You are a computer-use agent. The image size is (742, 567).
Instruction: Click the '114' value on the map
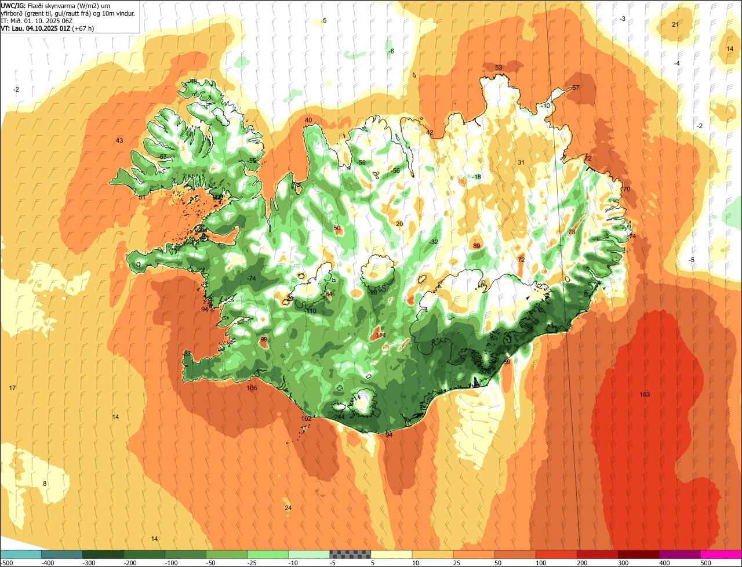380,336
